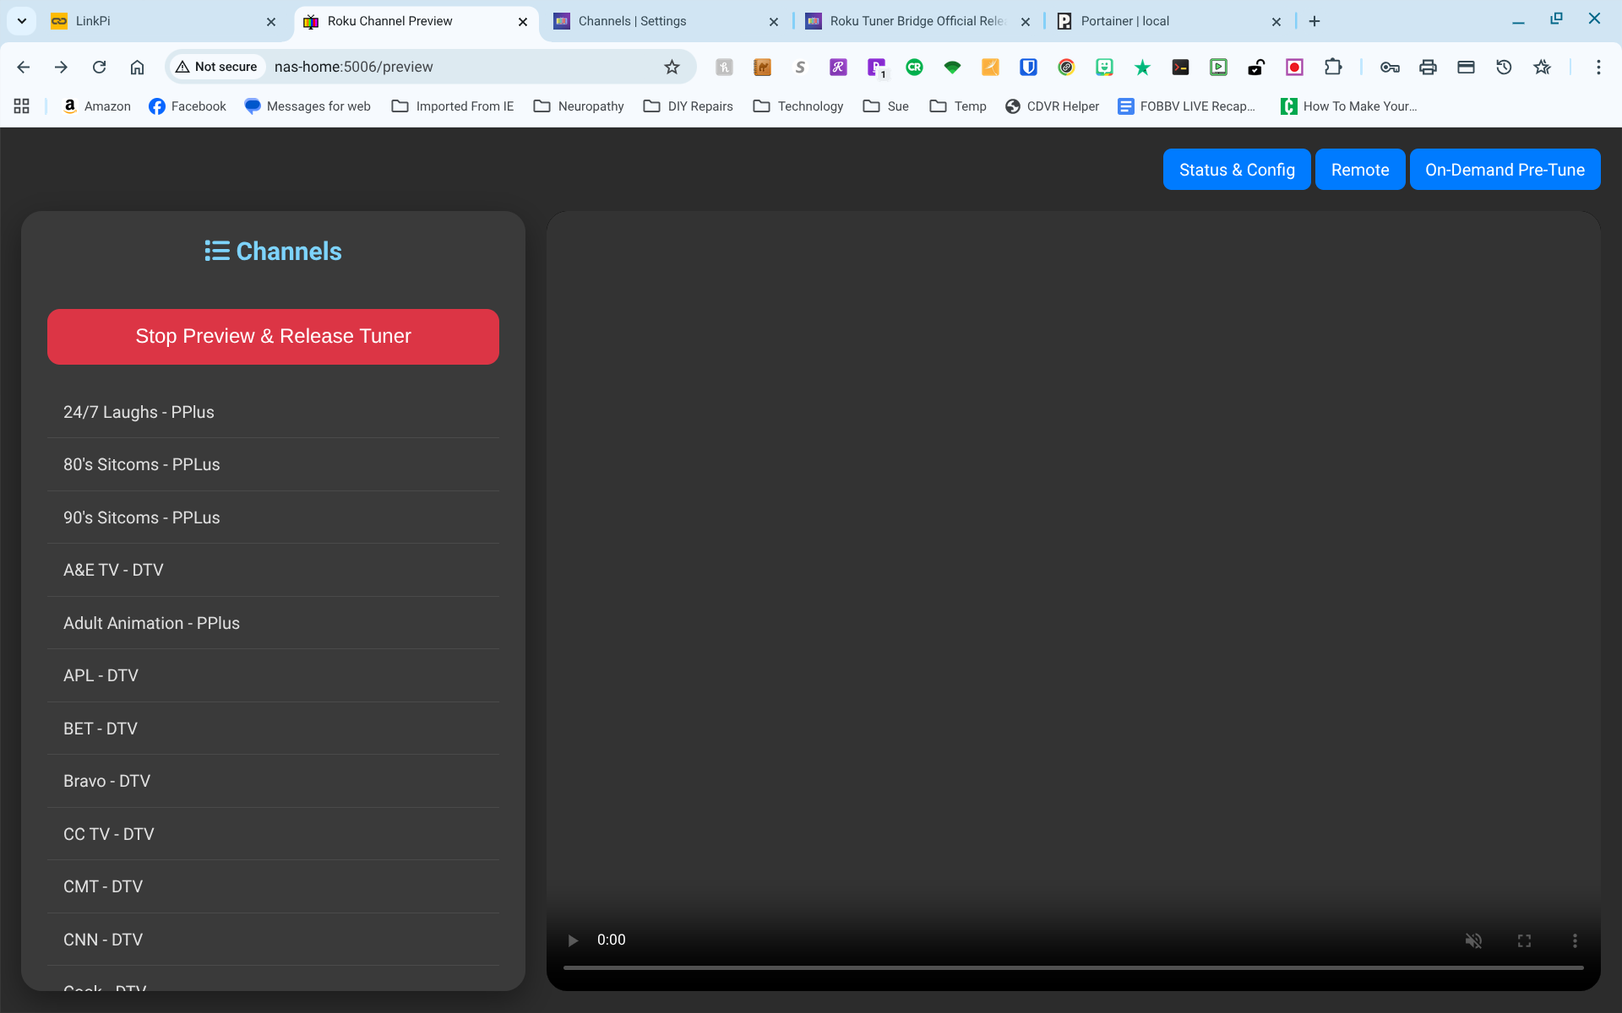Open the apps grid in the bookmarks bar
Viewport: 1622px width, 1013px height.
pyautogui.click(x=22, y=106)
